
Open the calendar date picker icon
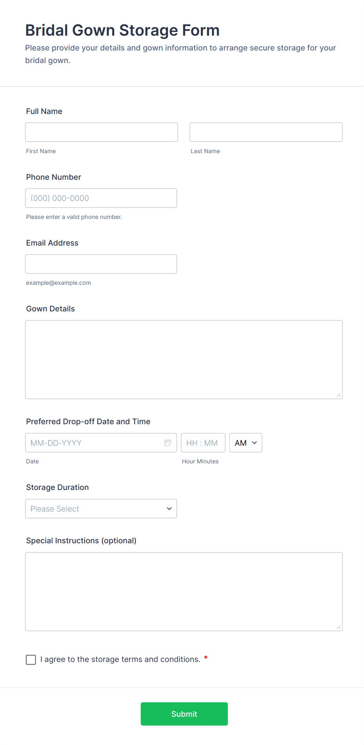[168, 443]
